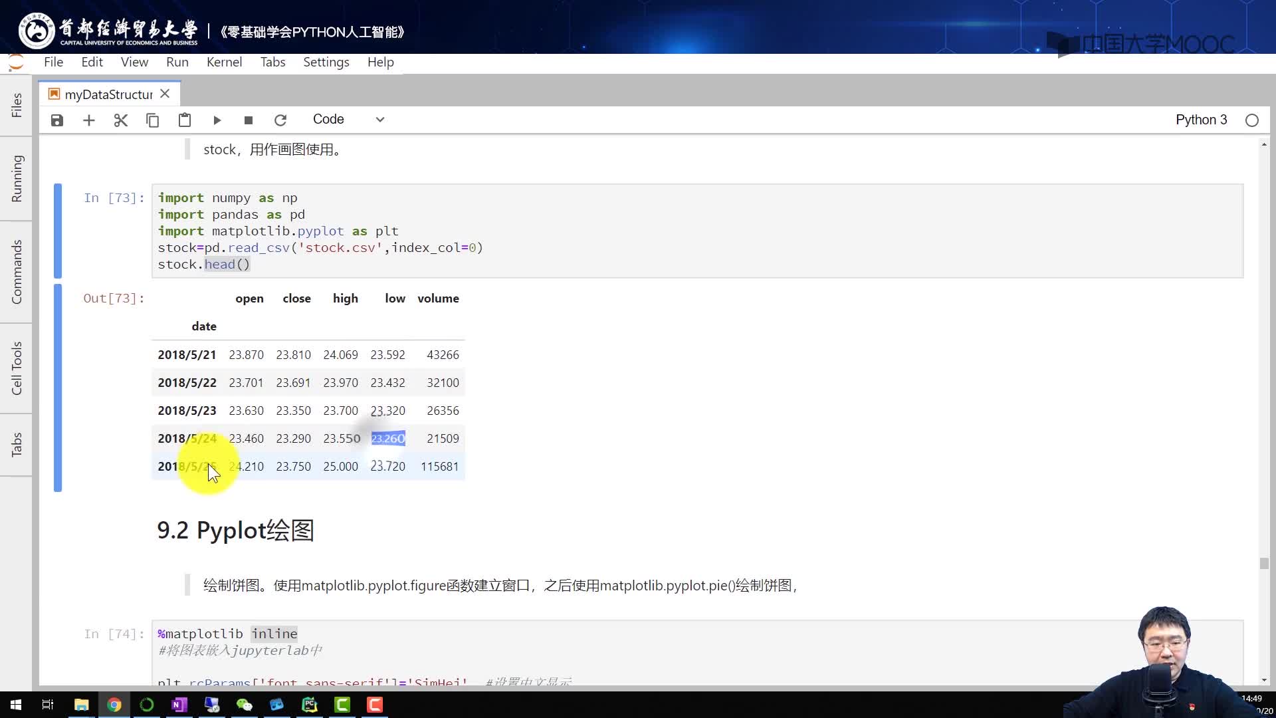Click the 2018/5/23 row label
The height and width of the screenshot is (718, 1276).
(187, 411)
